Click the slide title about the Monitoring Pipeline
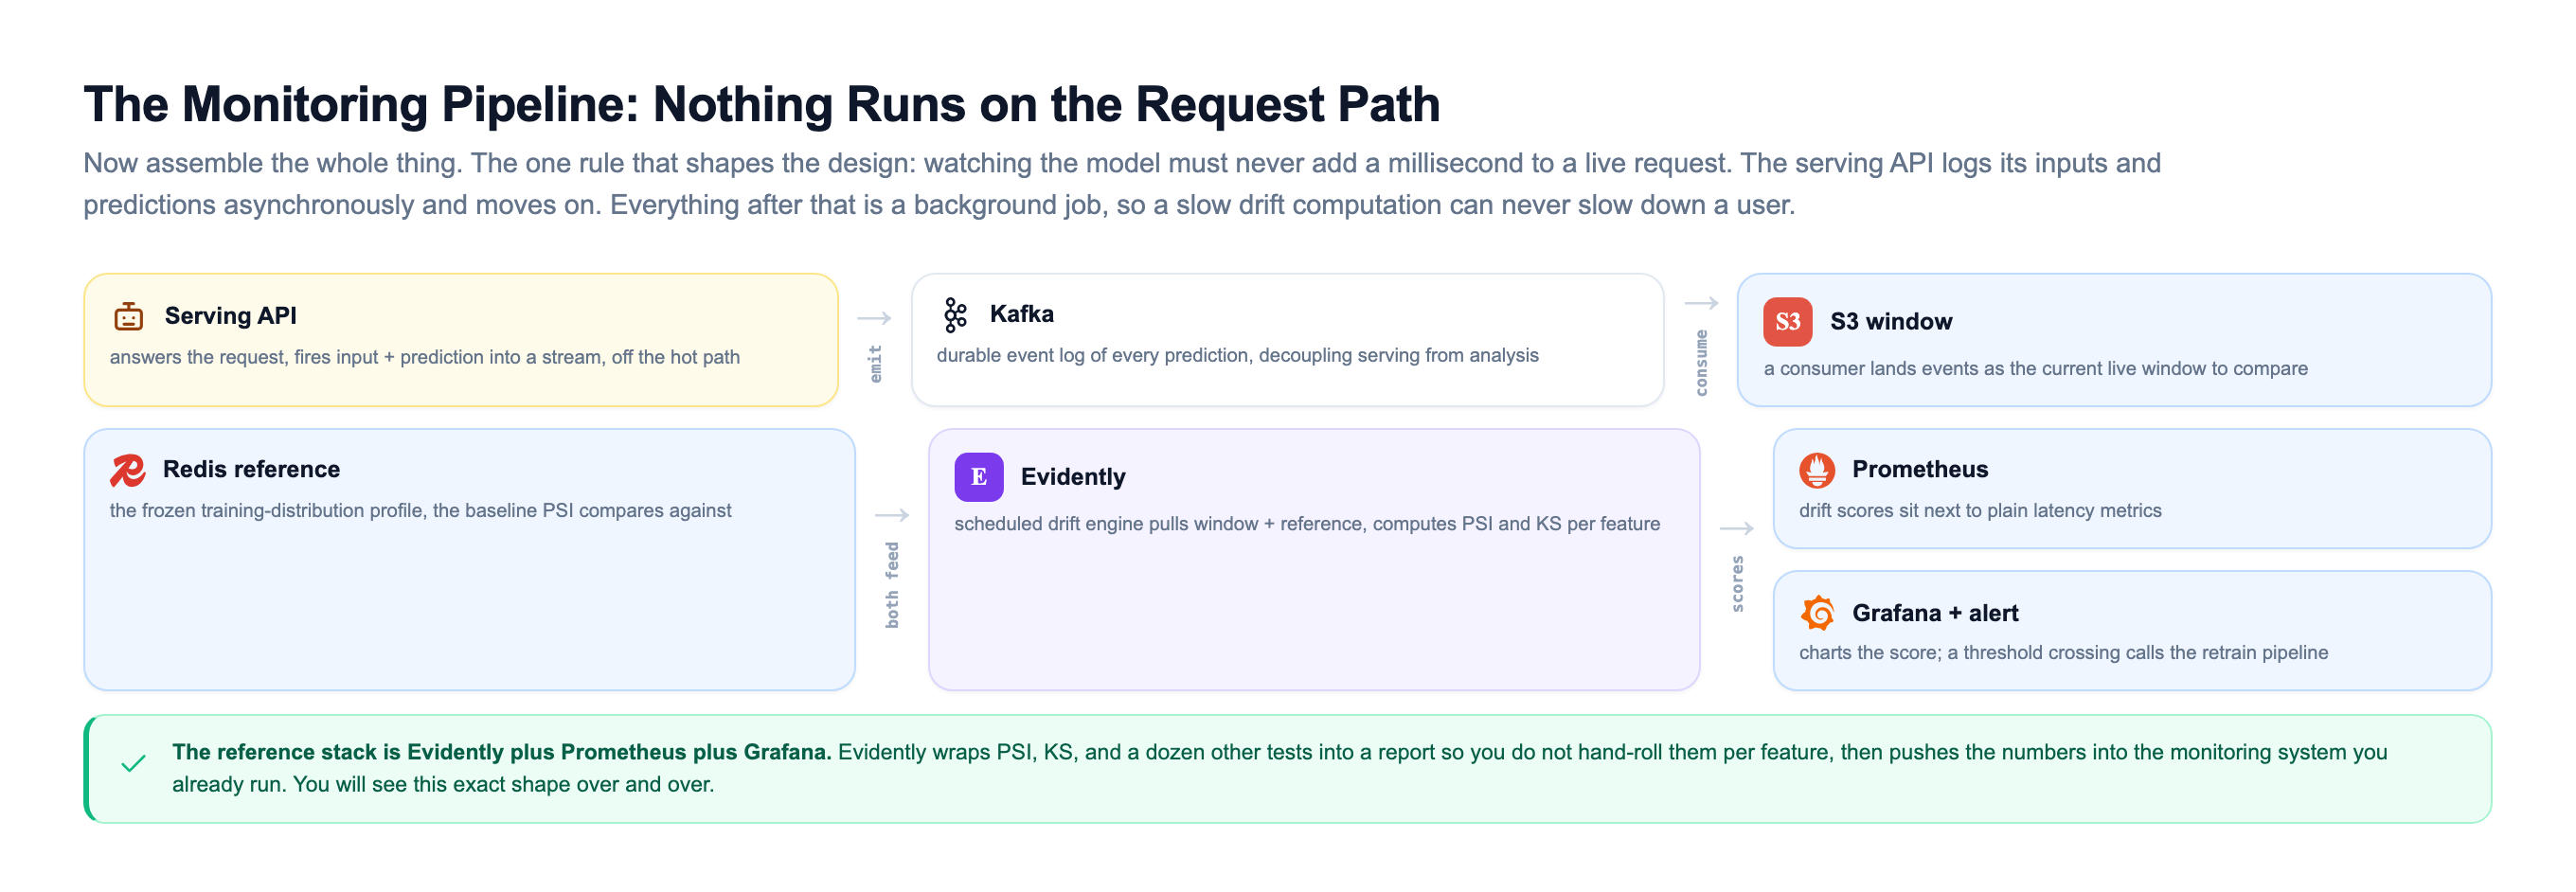 761,104
